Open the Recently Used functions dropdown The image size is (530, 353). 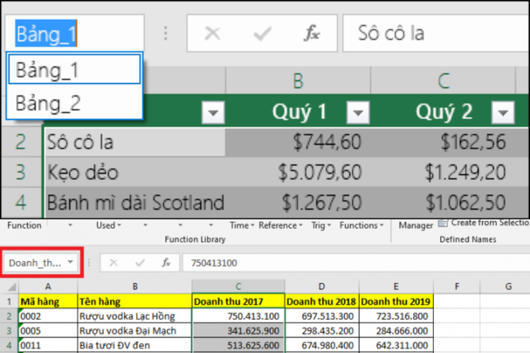pyautogui.click(x=109, y=225)
